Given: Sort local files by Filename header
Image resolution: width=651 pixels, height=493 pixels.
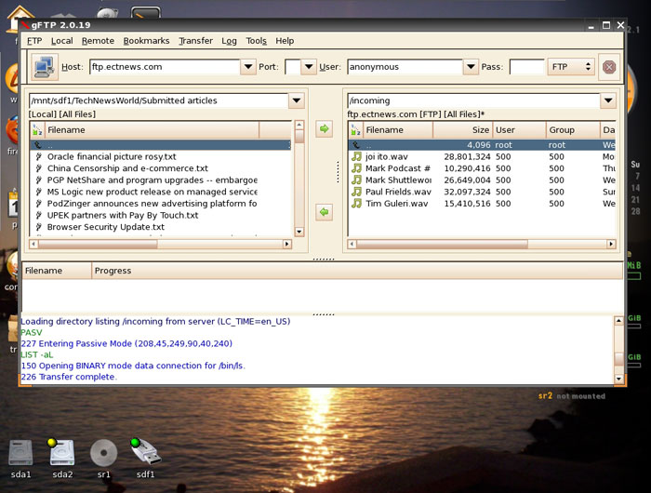Looking at the screenshot, I should click(152, 130).
